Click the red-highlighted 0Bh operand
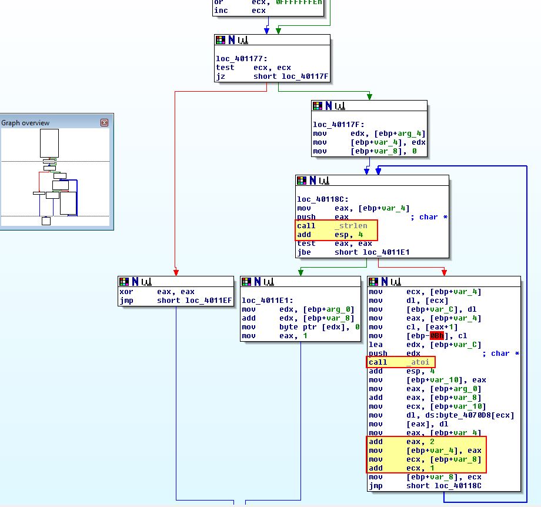The image size is (541, 507). point(437,336)
